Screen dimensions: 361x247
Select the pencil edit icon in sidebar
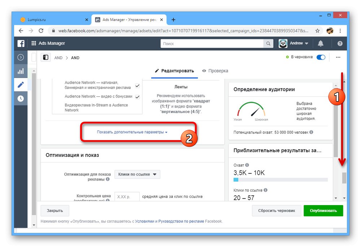21,85
